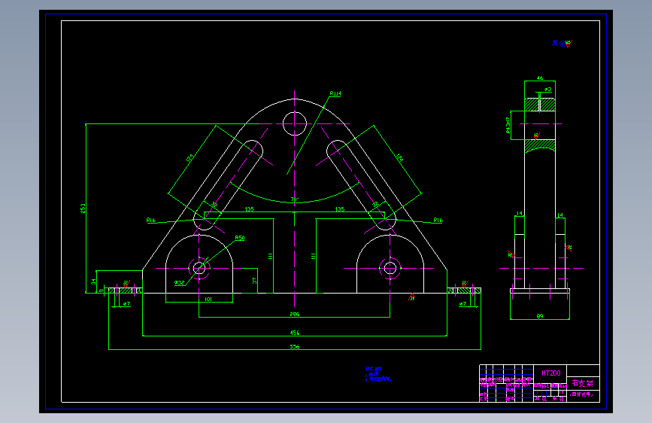Select the 46 width in side view

point(540,78)
